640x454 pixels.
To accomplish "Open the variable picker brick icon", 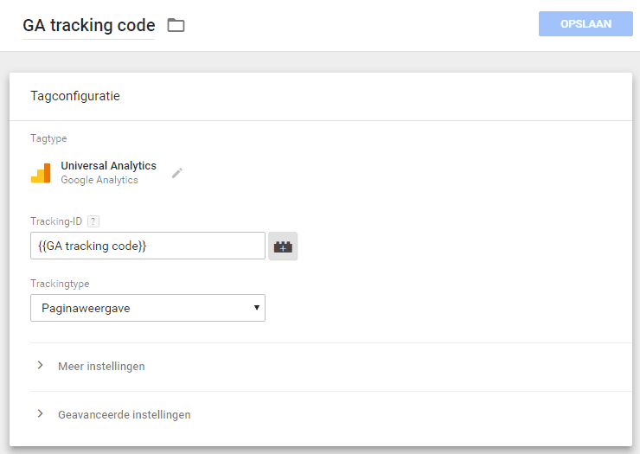I will [283, 246].
